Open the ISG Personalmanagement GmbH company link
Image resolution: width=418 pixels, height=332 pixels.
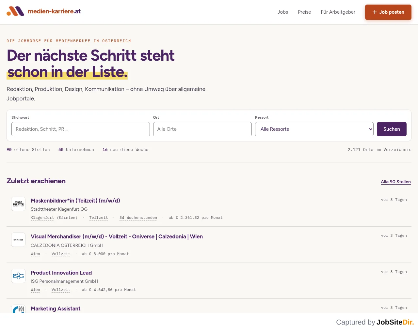pyautogui.click(x=64, y=281)
